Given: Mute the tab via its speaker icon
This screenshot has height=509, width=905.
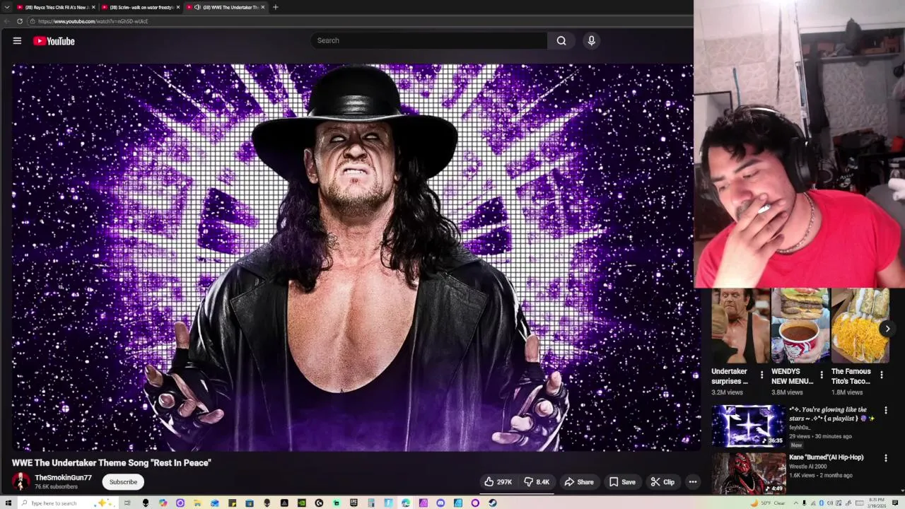Looking at the screenshot, I should click(197, 7).
